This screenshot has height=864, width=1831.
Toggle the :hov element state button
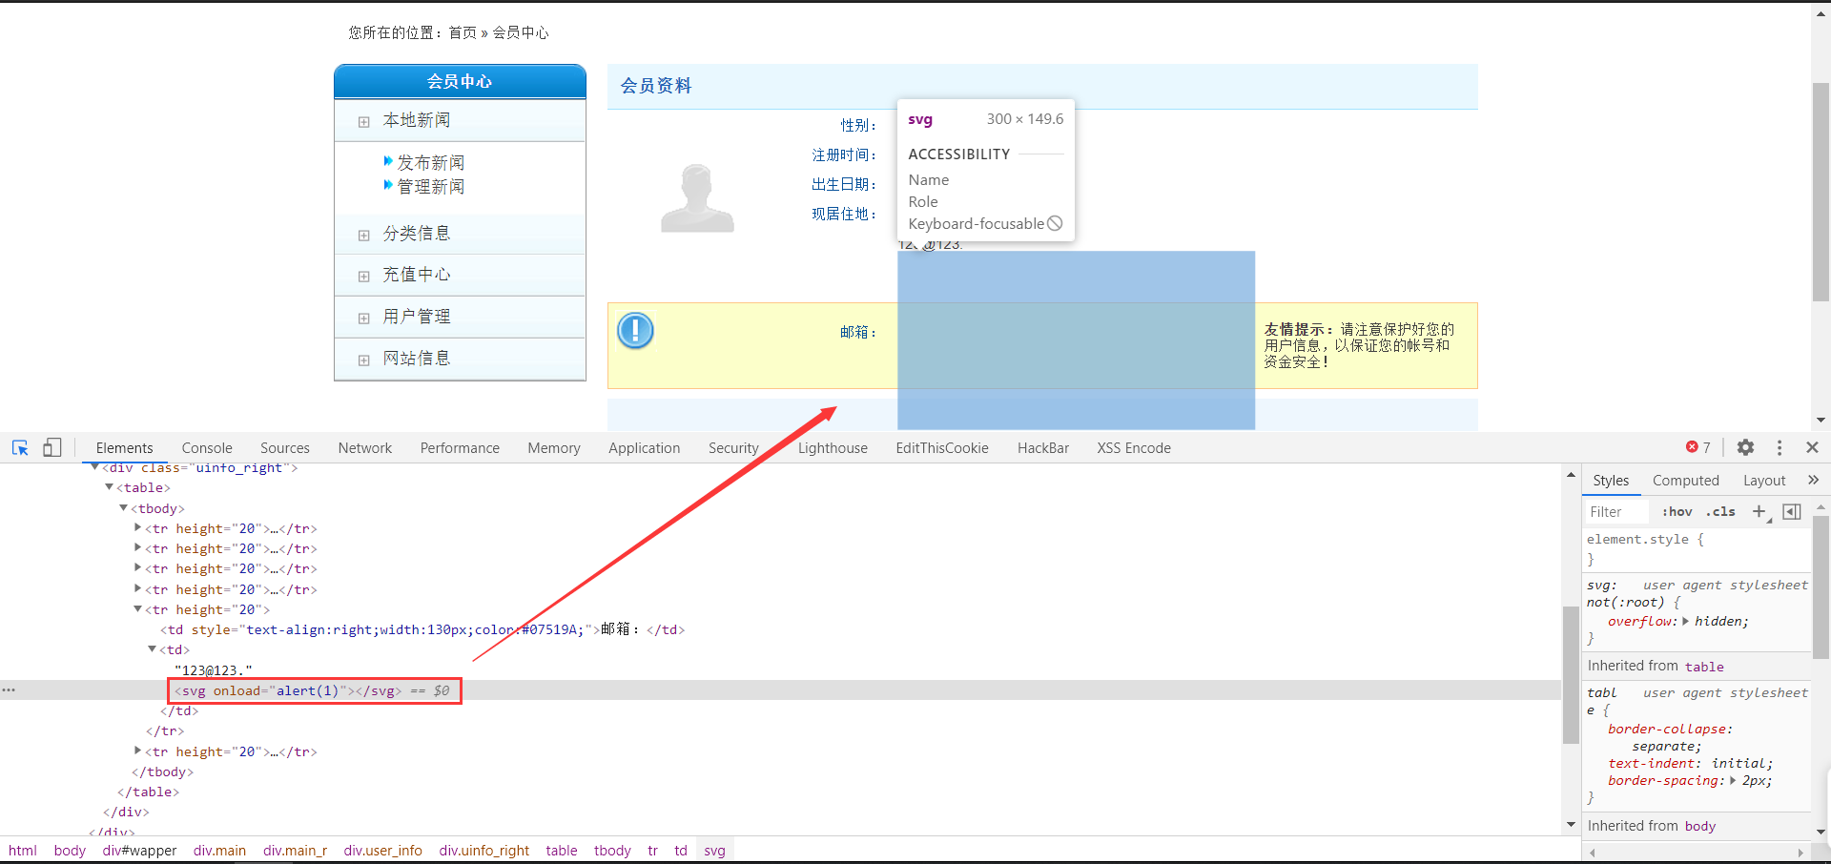1677,512
